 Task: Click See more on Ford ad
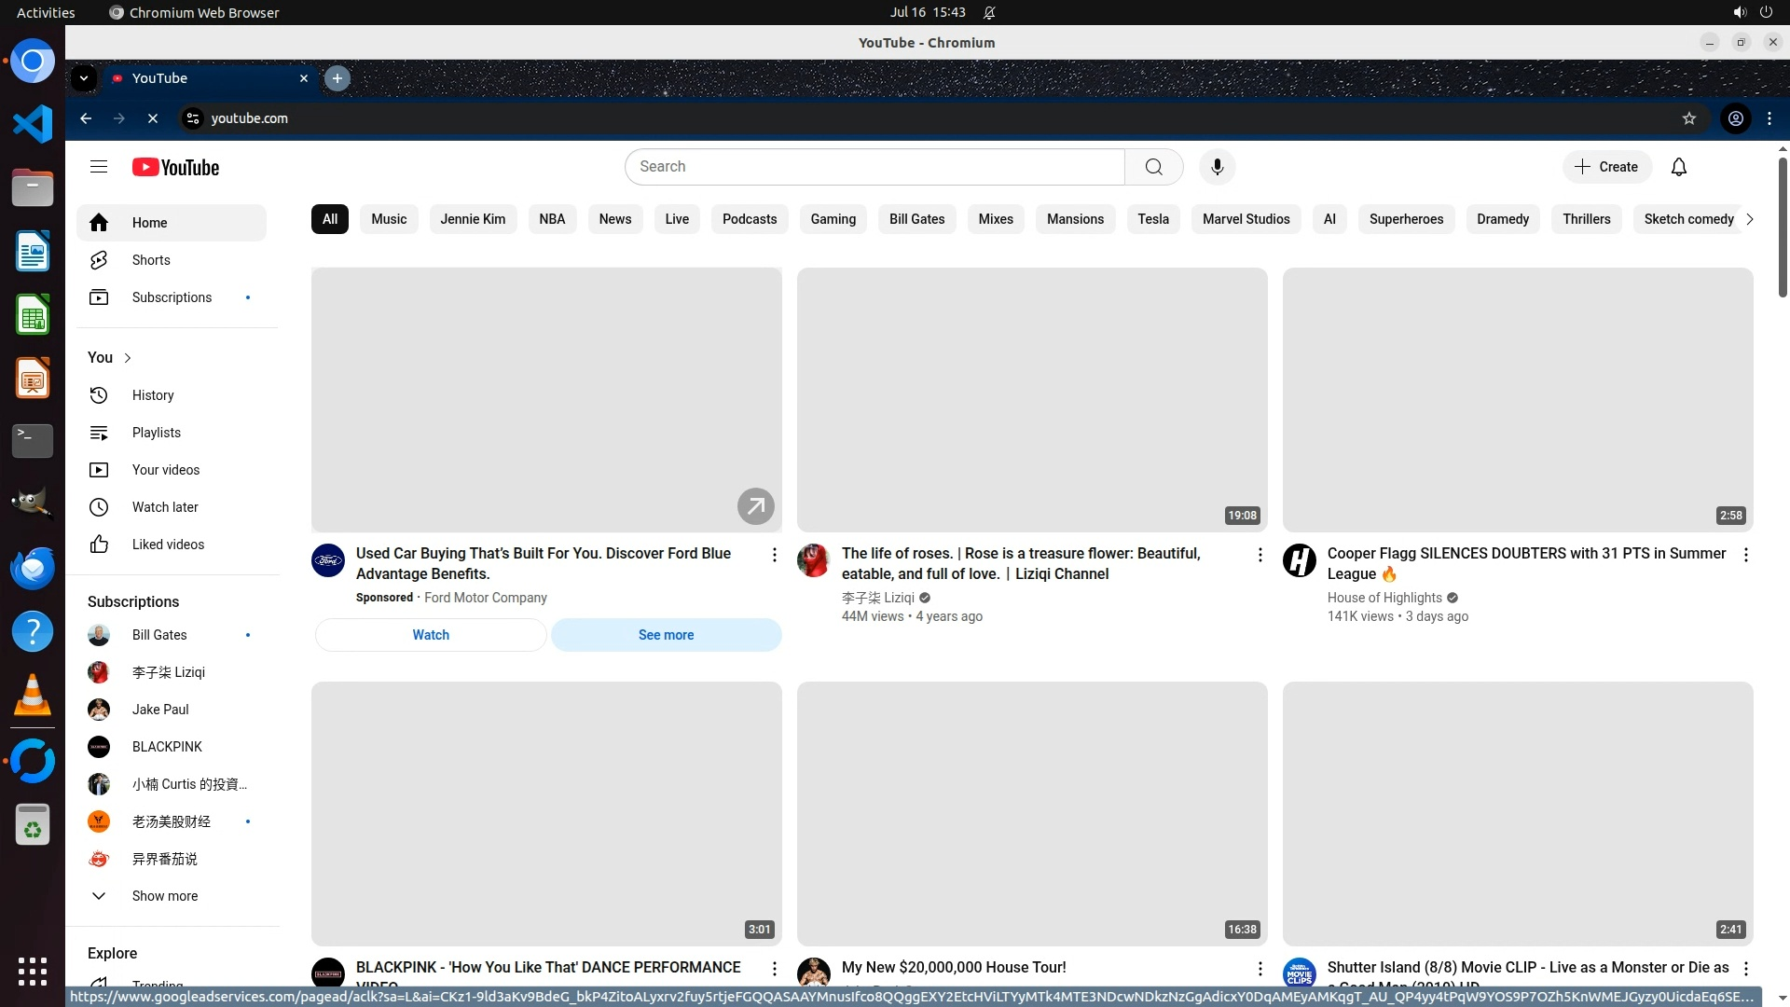(666, 635)
